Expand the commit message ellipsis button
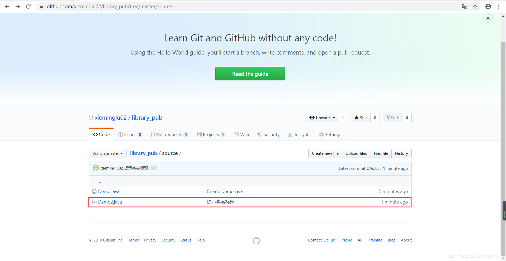The width and height of the screenshot is (506, 261). pos(154,168)
